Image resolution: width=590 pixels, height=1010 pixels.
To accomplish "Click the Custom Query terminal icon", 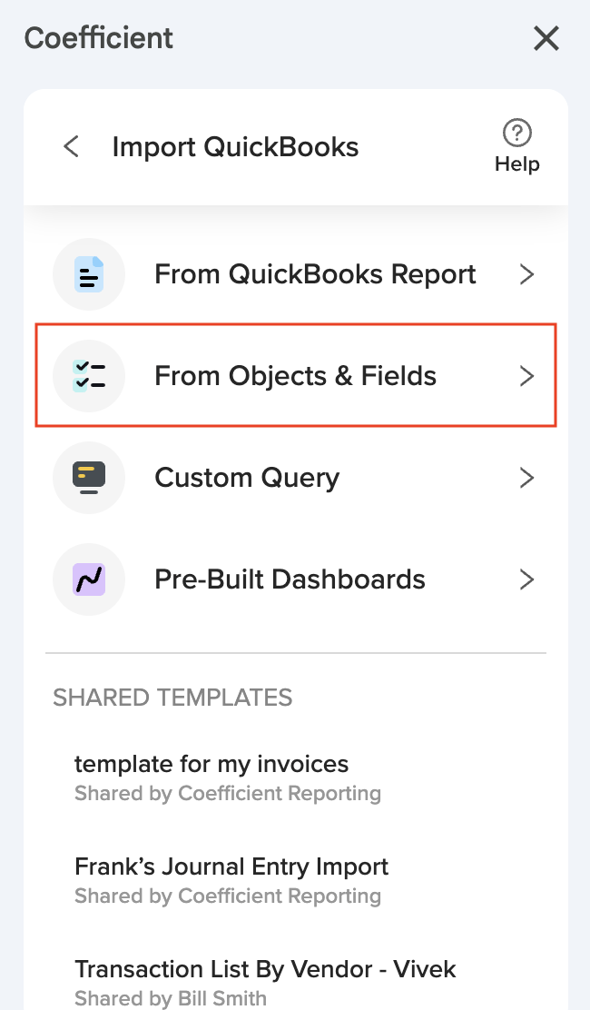I will pos(89,478).
